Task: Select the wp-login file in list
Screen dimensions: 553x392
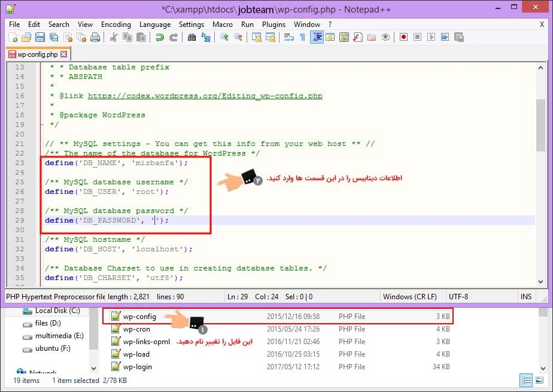Action: (137, 367)
